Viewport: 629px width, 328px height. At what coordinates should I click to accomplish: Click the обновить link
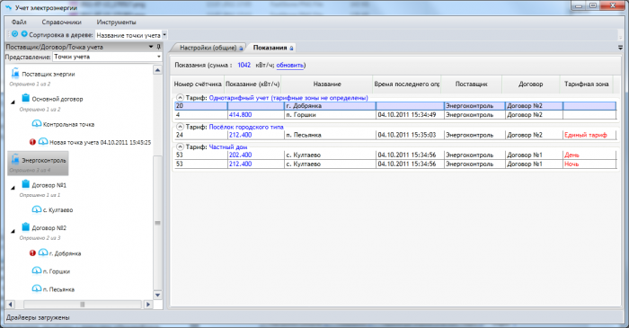(289, 65)
